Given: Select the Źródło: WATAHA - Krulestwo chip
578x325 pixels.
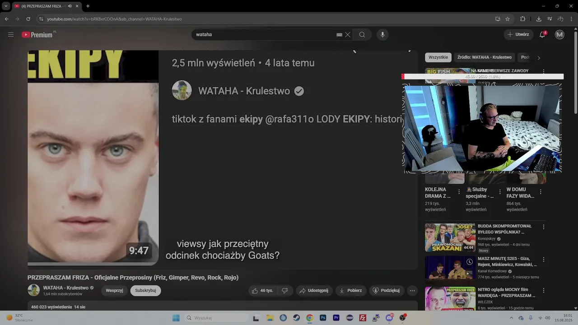Looking at the screenshot, I should (x=485, y=57).
